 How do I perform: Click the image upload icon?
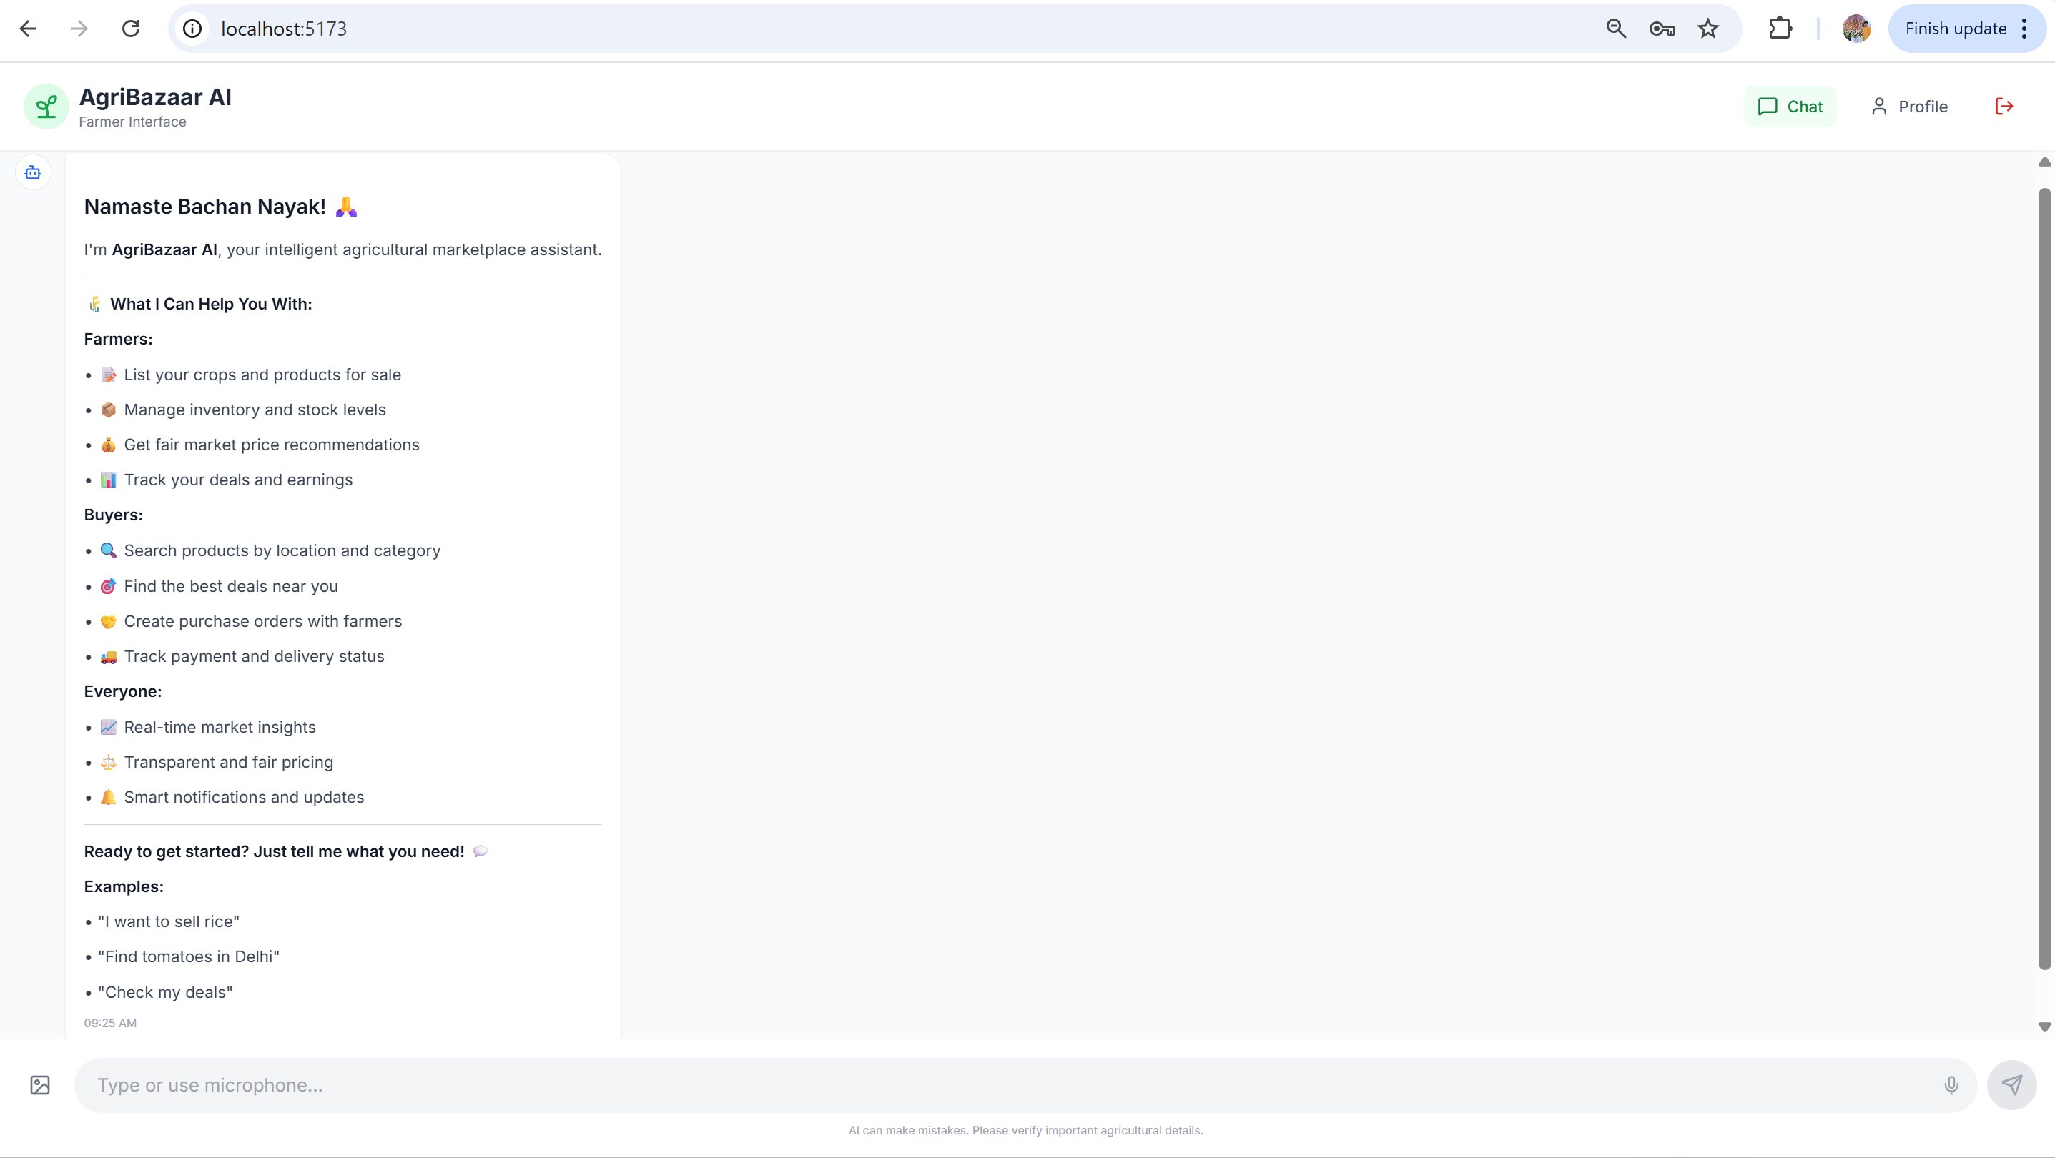point(40,1084)
